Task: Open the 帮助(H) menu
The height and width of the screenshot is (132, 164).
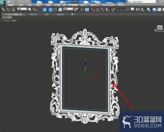Action: (x=121, y=5)
